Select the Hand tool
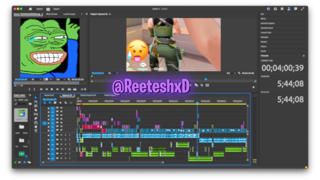 click(36, 127)
